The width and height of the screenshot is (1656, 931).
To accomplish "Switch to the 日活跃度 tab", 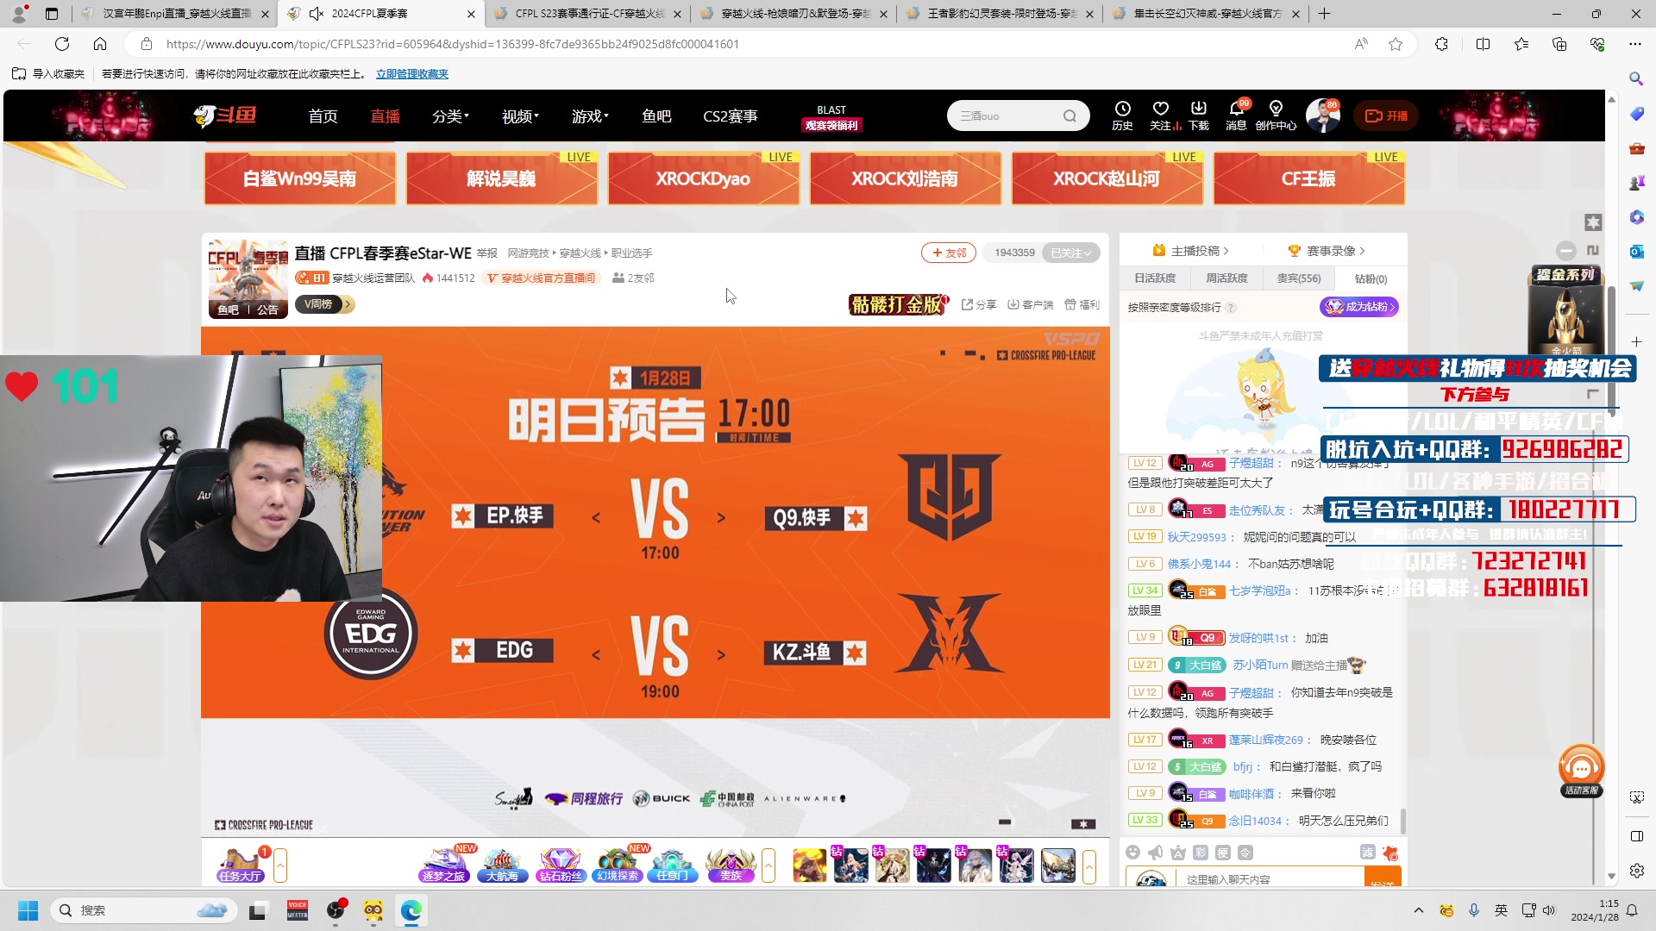I will coord(1155,278).
